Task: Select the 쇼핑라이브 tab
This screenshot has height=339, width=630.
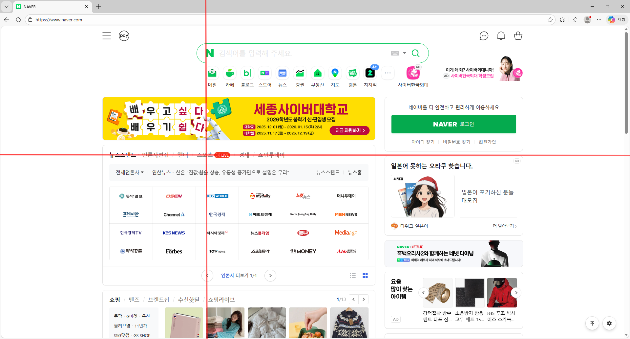Action: tap(221, 300)
